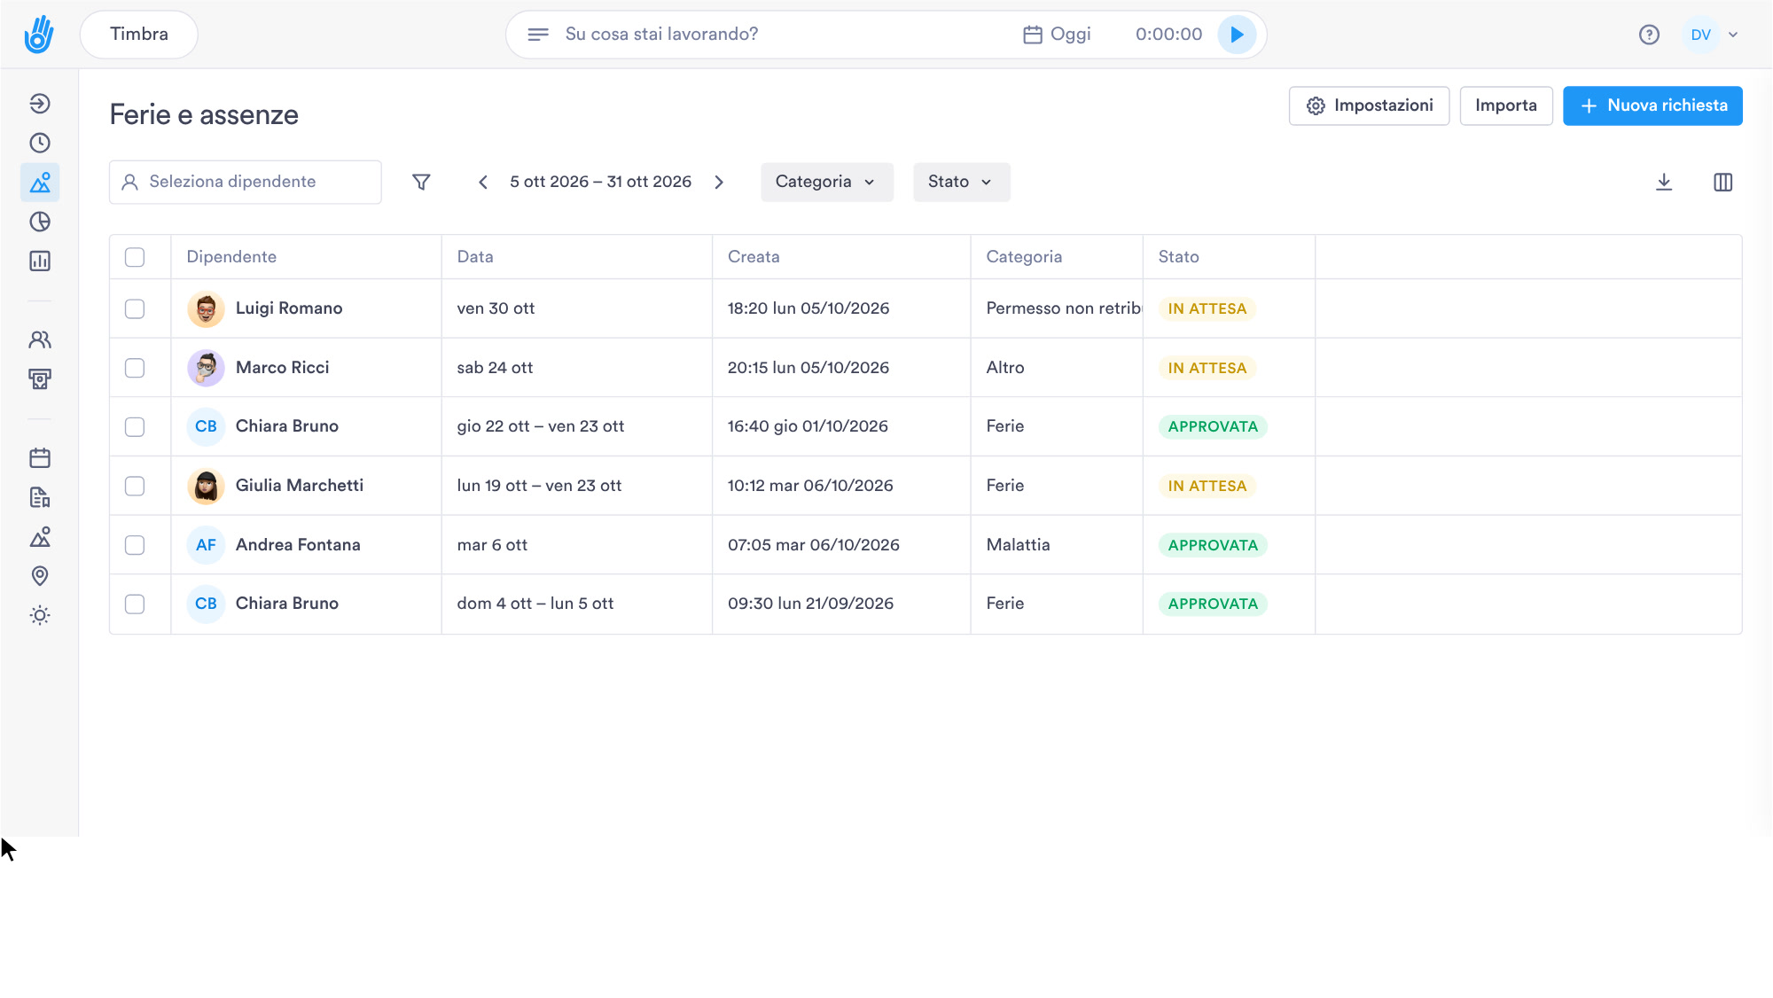The height and width of the screenshot is (998, 1773).
Task: Open the lower mountain-shaped sidebar icon
Action: click(40, 537)
